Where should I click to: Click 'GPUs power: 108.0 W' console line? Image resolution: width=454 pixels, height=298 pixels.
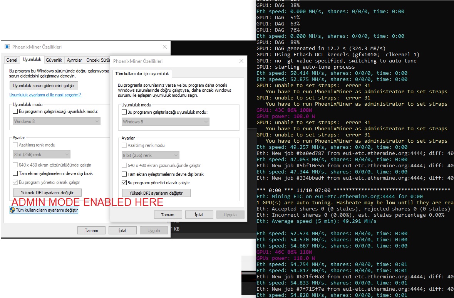(286, 116)
